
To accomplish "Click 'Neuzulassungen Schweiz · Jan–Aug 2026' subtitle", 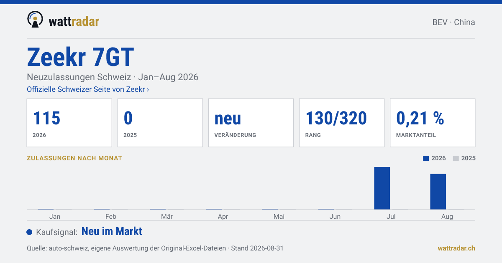I will (113, 77).
